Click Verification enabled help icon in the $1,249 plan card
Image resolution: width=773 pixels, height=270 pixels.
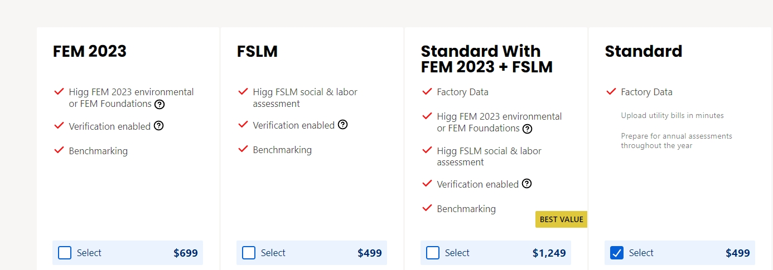click(526, 184)
